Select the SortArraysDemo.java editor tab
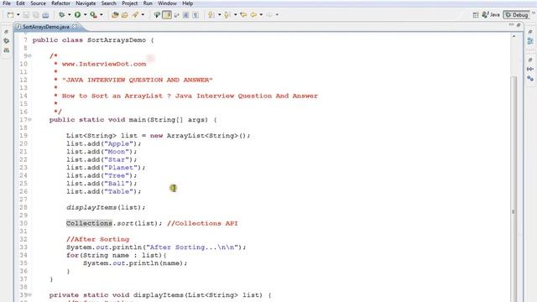 pos(46,27)
